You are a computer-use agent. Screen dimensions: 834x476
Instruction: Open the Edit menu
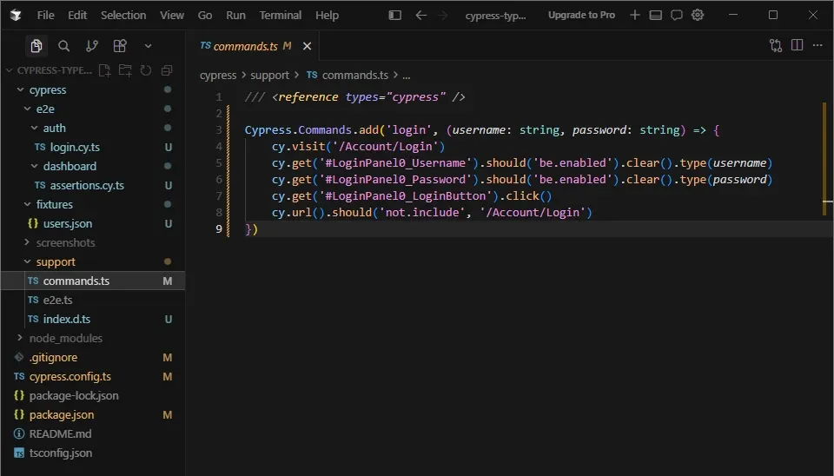coord(77,15)
